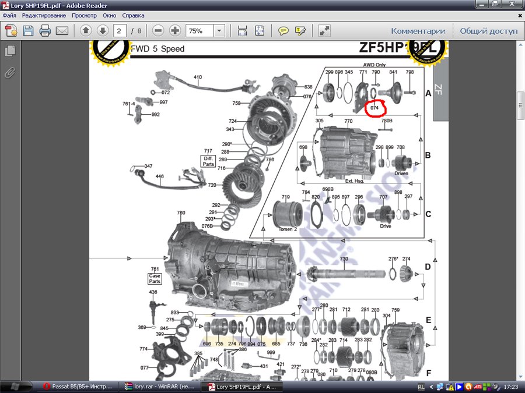
Task: Open the Файл menu
Action: 9,15
